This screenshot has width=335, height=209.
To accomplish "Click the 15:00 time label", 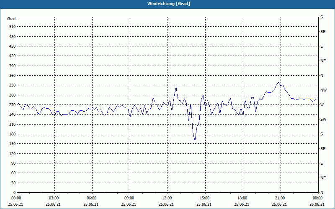I will click(x=204, y=198).
